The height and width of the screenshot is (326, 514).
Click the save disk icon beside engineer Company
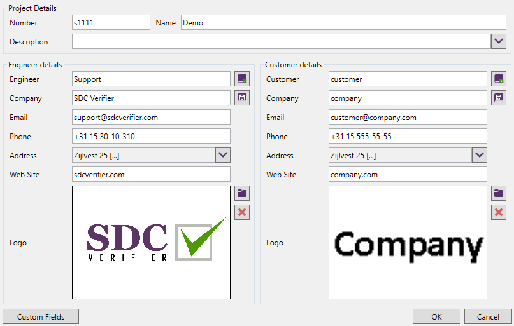(x=242, y=98)
